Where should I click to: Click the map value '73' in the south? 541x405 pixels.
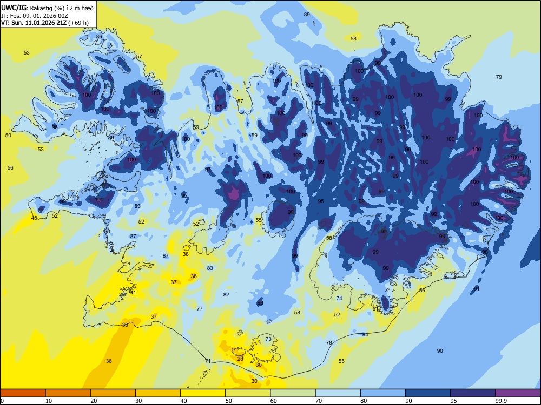[x=268, y=339]
